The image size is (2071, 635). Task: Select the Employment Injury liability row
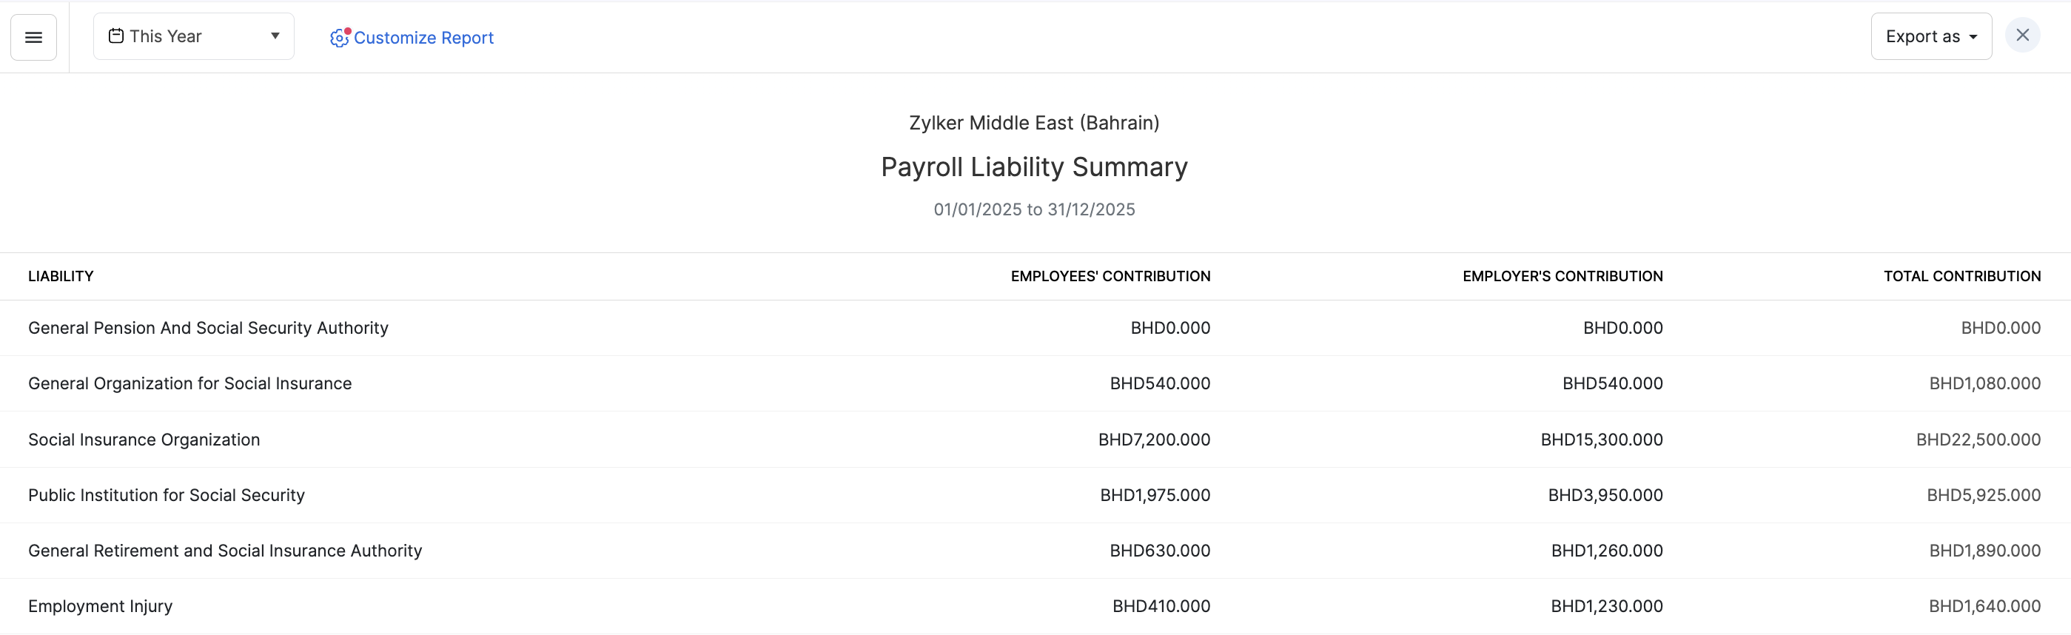[x=101, y=606]
